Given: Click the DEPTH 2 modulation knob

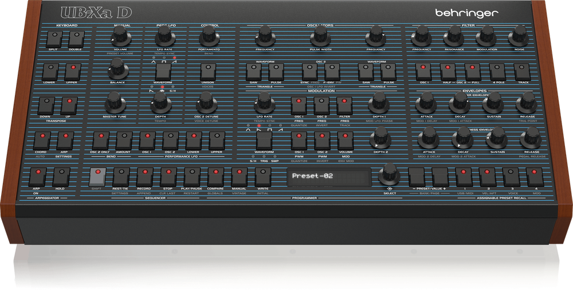Looking at the screenshot, I should pos(380,138).
